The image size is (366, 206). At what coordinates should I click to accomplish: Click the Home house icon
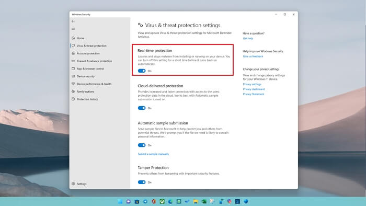[x=73, y=38]
